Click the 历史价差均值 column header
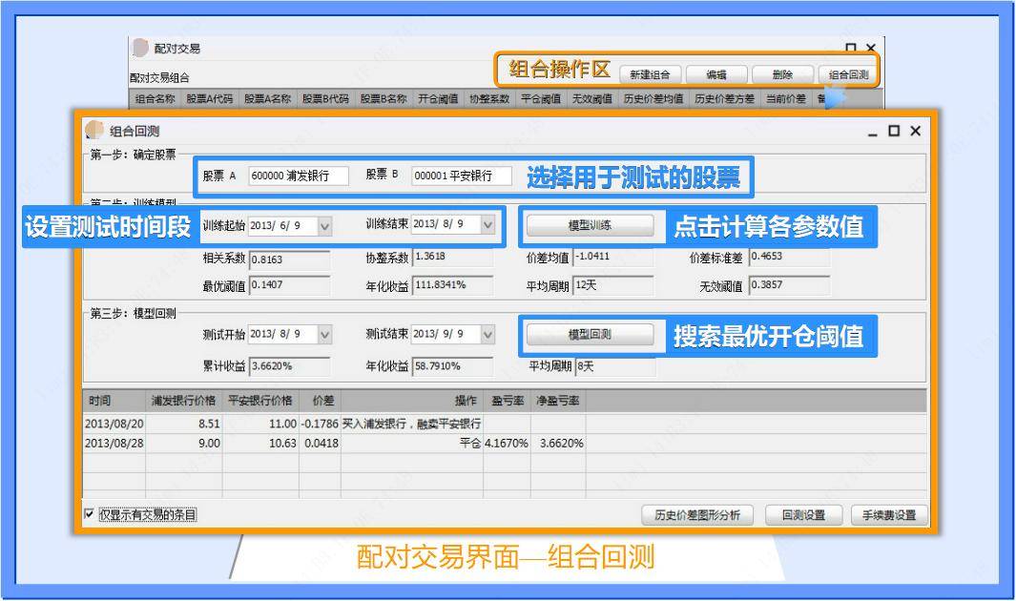This screenshot has height=601, width=1016. click(x=653, y=98)
